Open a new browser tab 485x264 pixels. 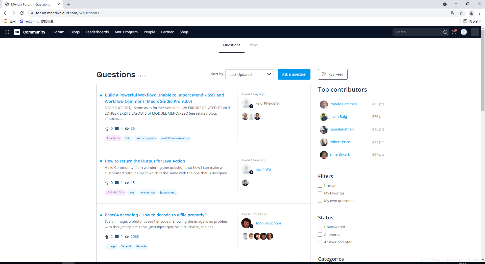pyautogui.click(x=68, y=4)
